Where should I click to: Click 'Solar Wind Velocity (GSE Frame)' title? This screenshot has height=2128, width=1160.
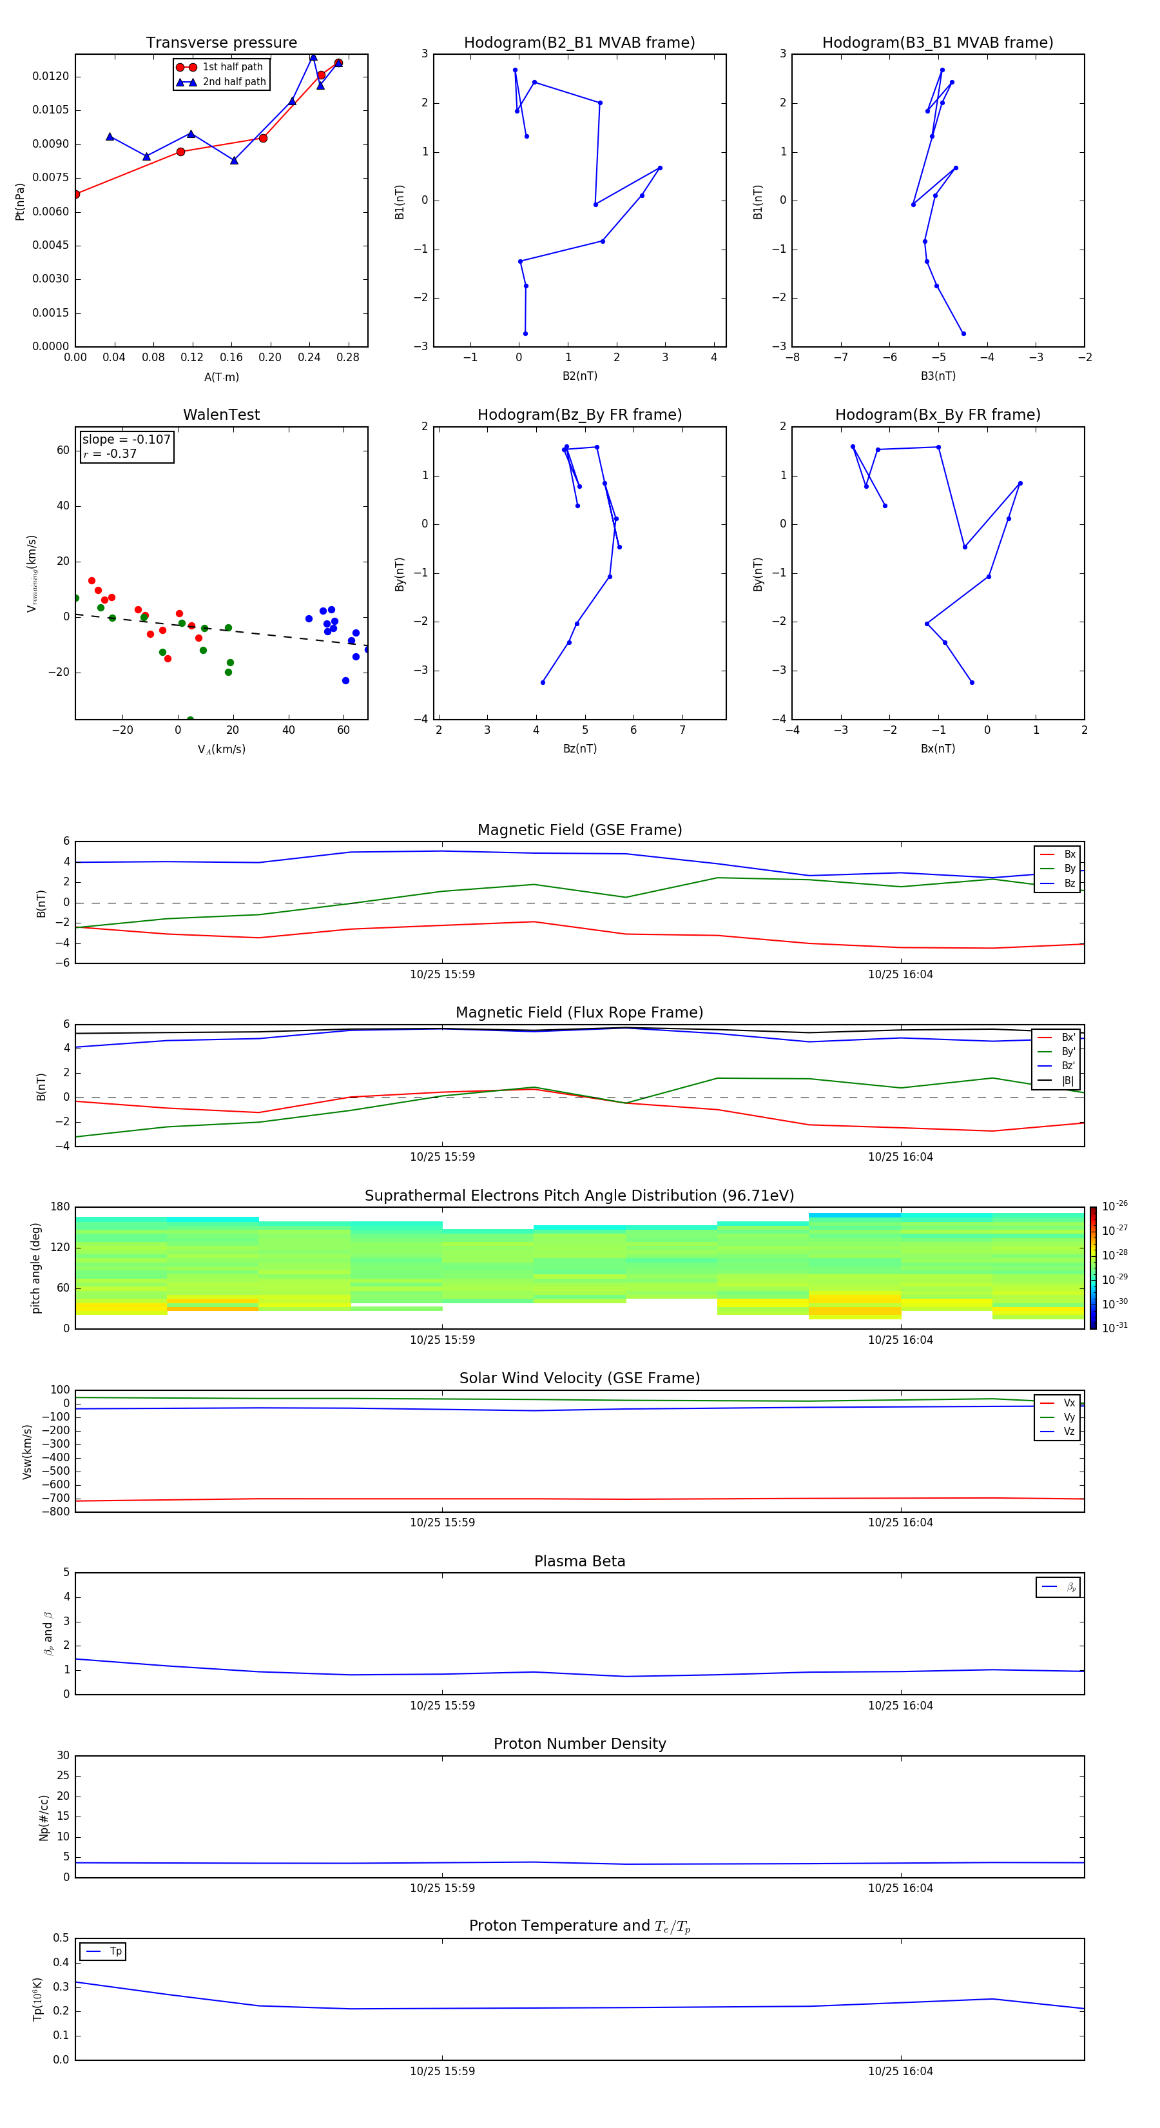pos(579,1379)
